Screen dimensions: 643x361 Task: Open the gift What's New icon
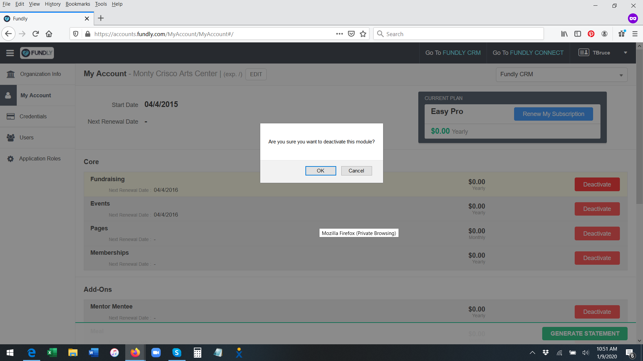622,34
